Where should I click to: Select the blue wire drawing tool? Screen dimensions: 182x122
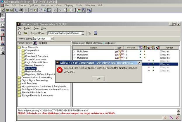[x=3, y=30]
